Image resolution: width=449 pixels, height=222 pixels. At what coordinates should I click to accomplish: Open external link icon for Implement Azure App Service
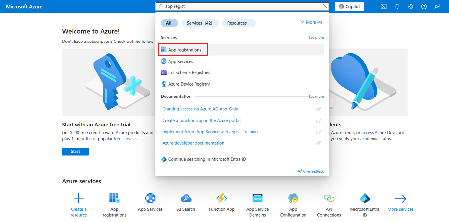(318, 132)
